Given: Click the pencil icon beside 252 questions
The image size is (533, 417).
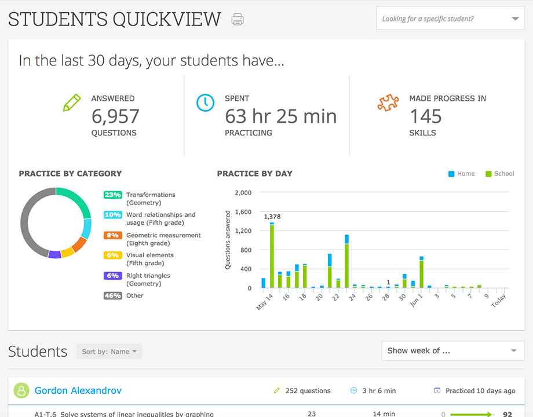Looking at the screenshot, I should click(x=278, y=390).
